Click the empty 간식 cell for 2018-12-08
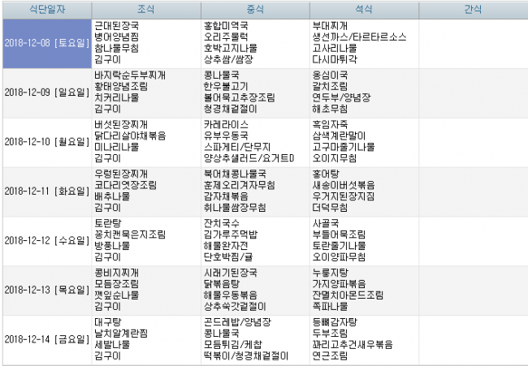Viewport: 528px width, 366px height. click(472, 43)
